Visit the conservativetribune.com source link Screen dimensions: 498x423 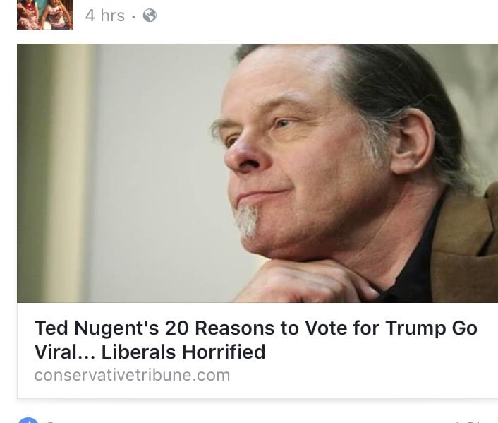click(x=132, y=375)
